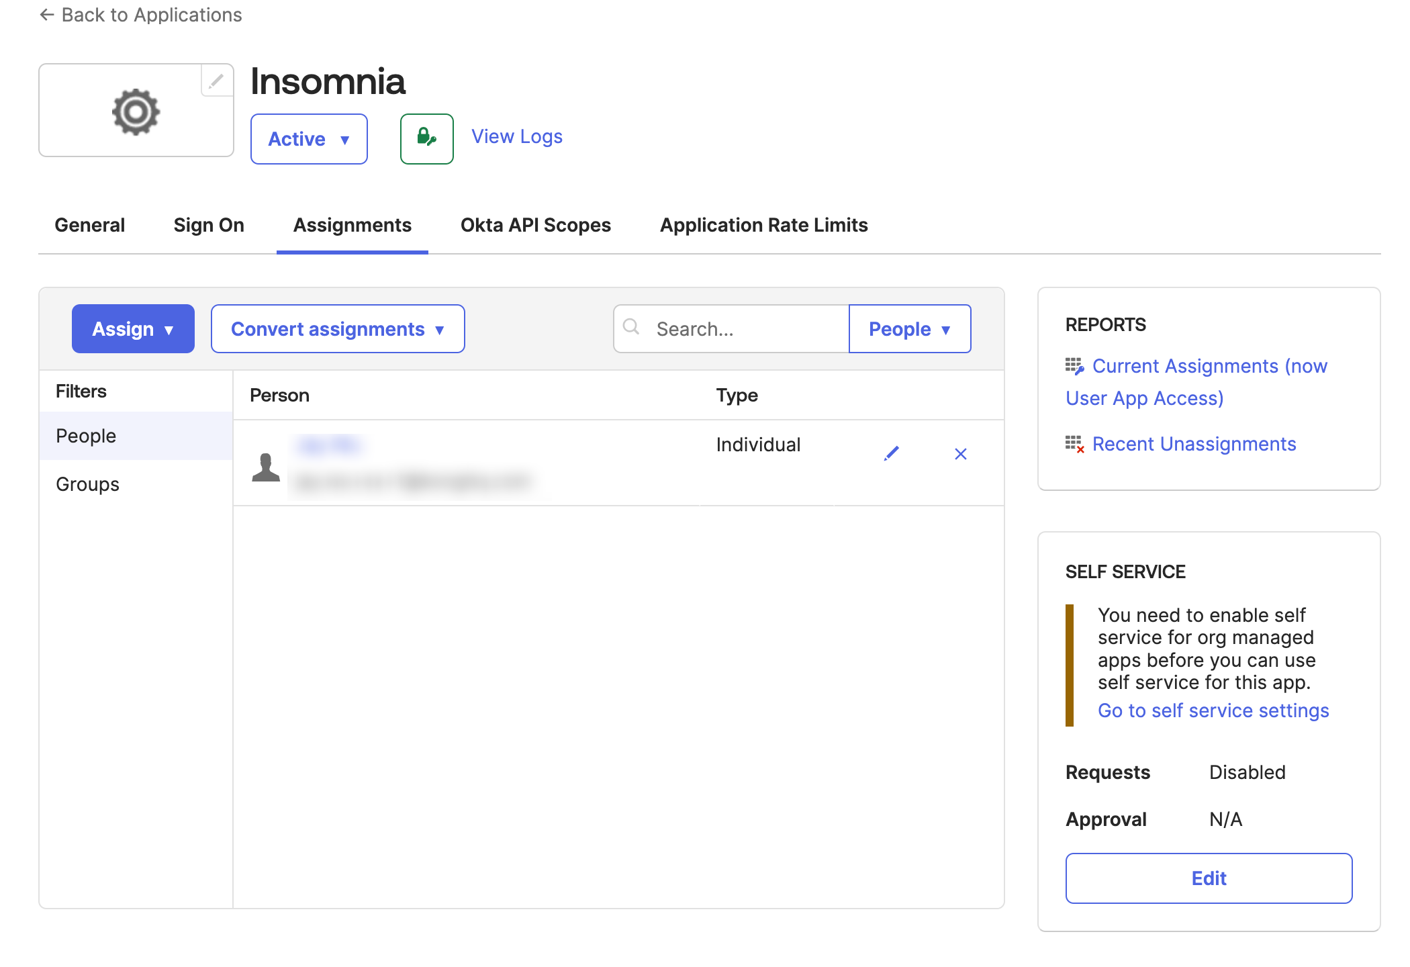This screenshot has height=967, width=1410.
Task: Click the green lock key icon button
Action: pos(427,138)
